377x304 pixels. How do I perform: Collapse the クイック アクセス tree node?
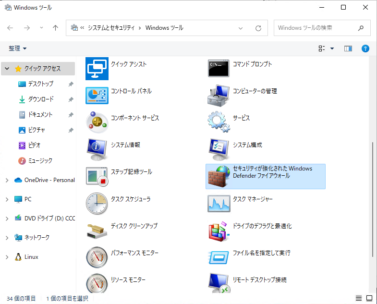tap(7, 69)
